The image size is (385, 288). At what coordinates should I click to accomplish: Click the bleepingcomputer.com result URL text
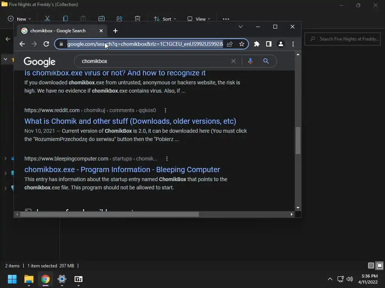point(91,159)
